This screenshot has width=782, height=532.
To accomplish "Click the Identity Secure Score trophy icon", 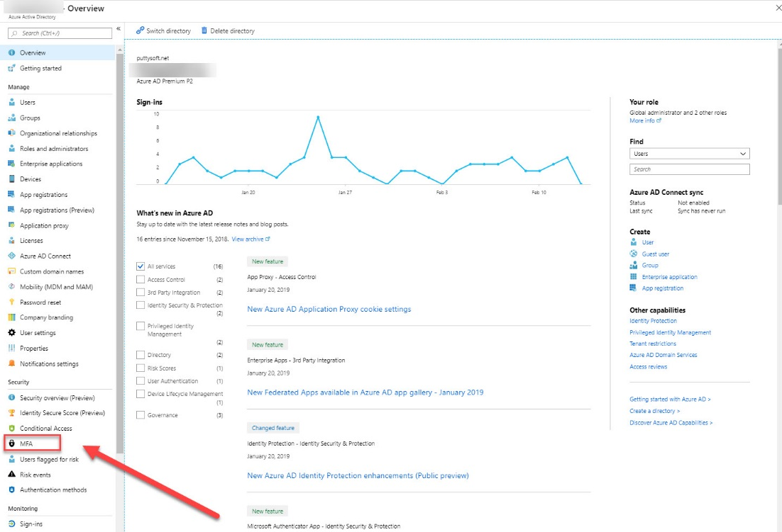I will (x=12, y=413).
